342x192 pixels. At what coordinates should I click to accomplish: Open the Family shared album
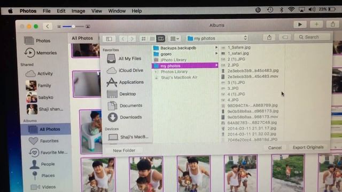pos(38,85)
